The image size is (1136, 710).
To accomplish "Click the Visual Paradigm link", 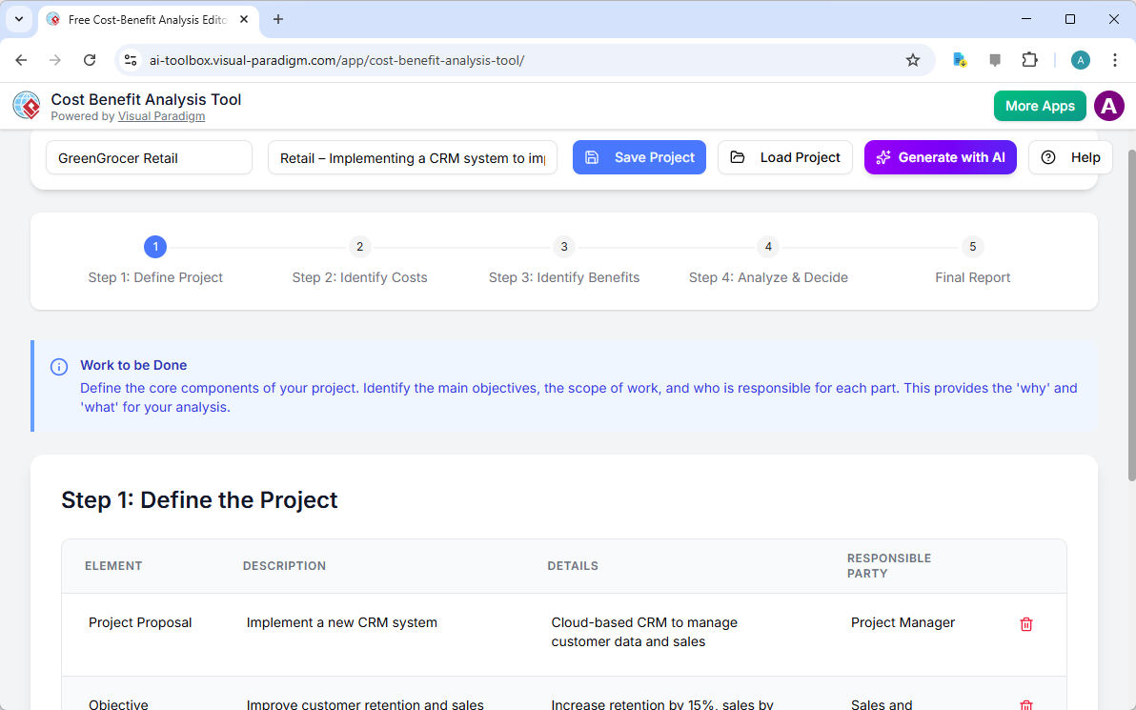I will 161,115.
